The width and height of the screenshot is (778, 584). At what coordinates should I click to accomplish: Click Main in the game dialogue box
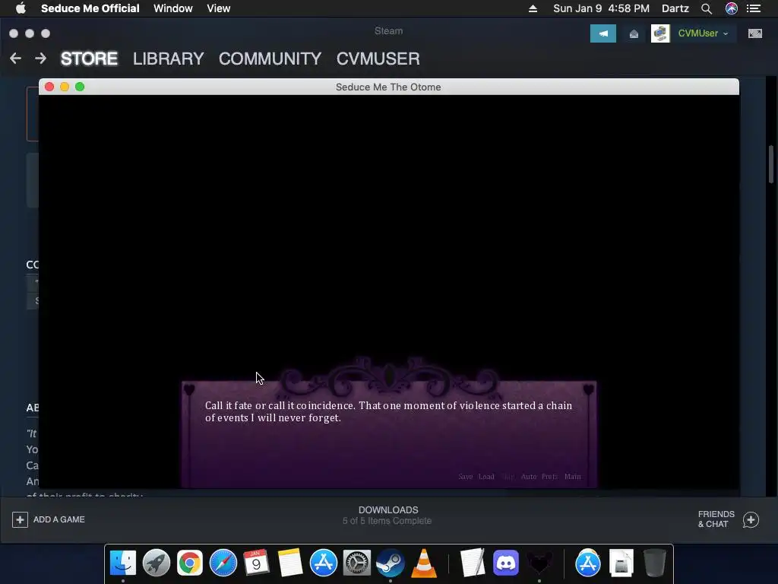pos(573,476)
